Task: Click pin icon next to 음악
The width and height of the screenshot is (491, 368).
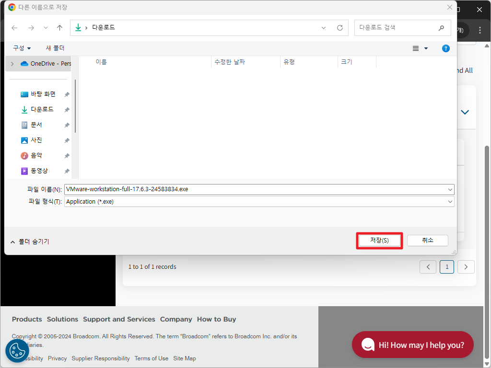Action: [67, 156]
